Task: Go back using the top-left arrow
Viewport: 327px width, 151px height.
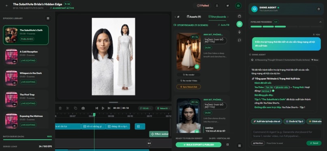Action: click(7, 6)
